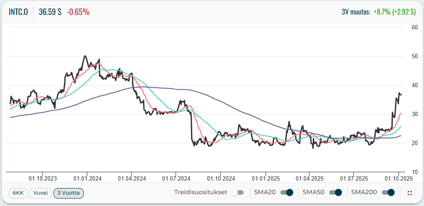Screen dimensions: 424x206
Task: Click the 01.01.2024 date axis label
Action: [x=87, y=178]
